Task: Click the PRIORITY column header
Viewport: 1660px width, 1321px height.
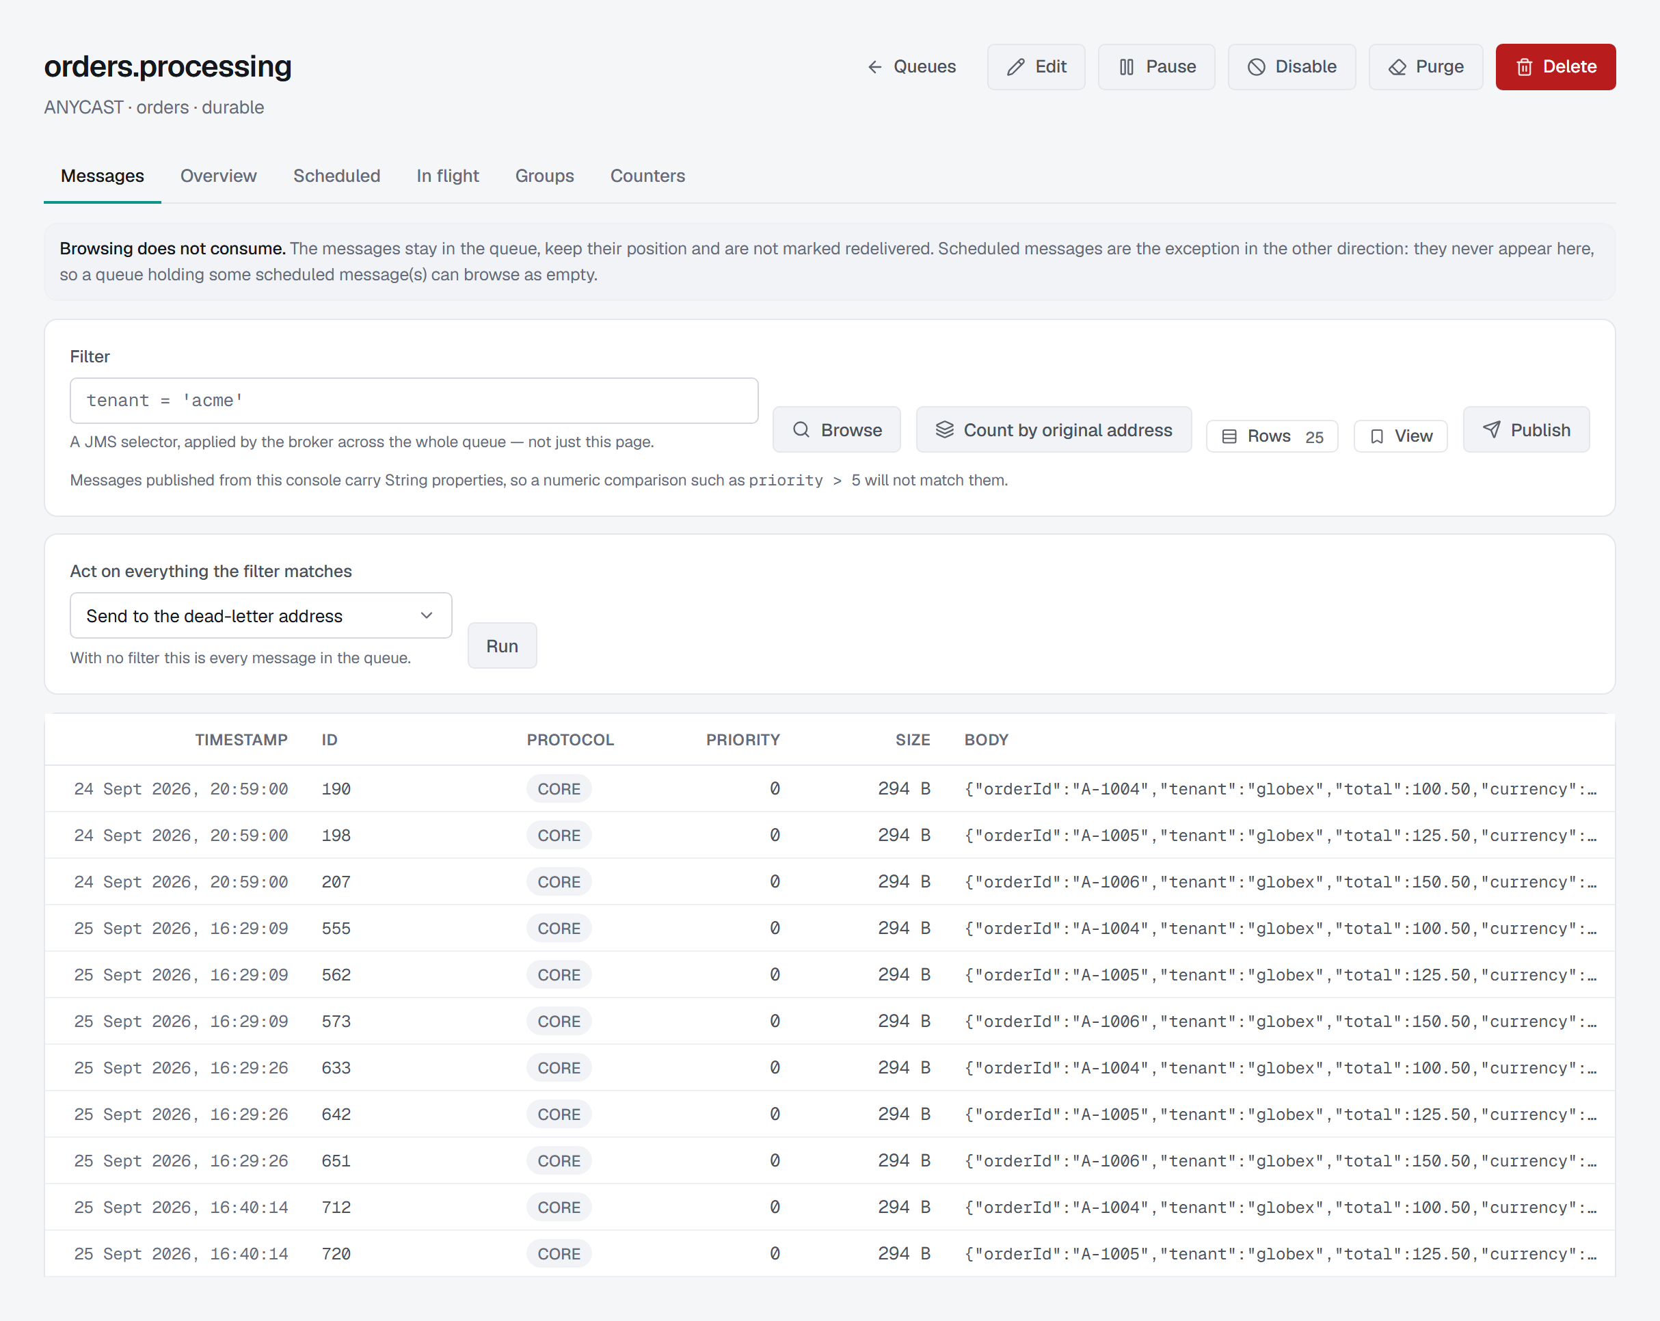Action: (743, 740)
